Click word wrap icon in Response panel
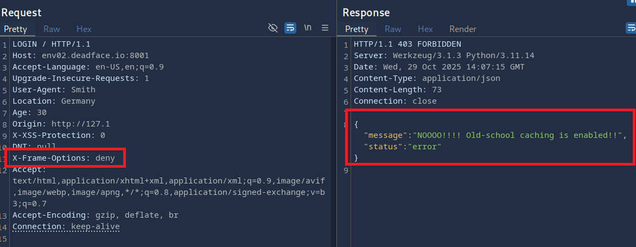Screen dimensions: 636x247 point(631,28)
